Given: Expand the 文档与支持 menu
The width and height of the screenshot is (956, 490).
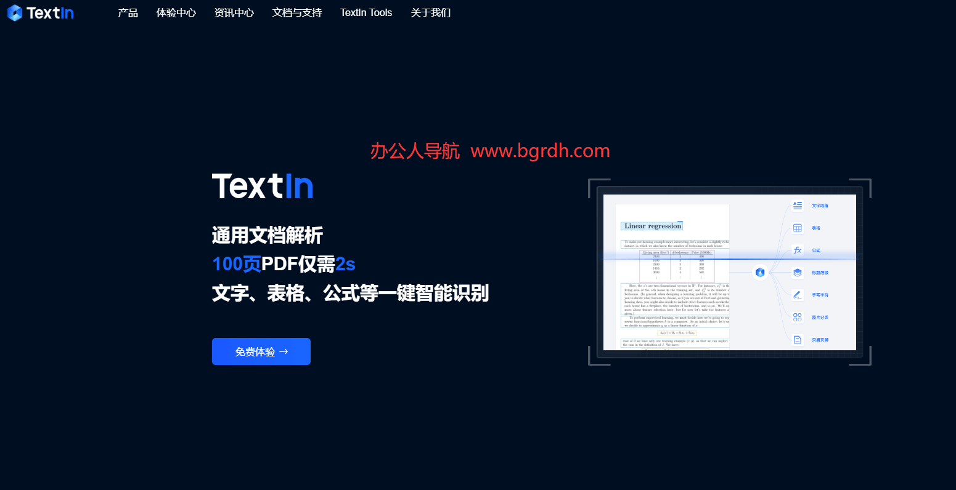Looking at the screenshot, I should click(x=296, y=12).
